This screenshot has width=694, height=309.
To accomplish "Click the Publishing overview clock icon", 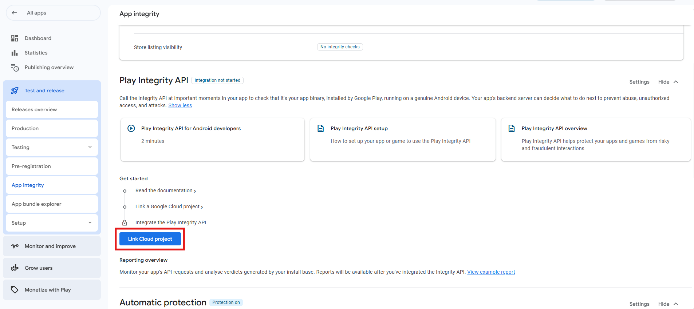I will (15, 68).
